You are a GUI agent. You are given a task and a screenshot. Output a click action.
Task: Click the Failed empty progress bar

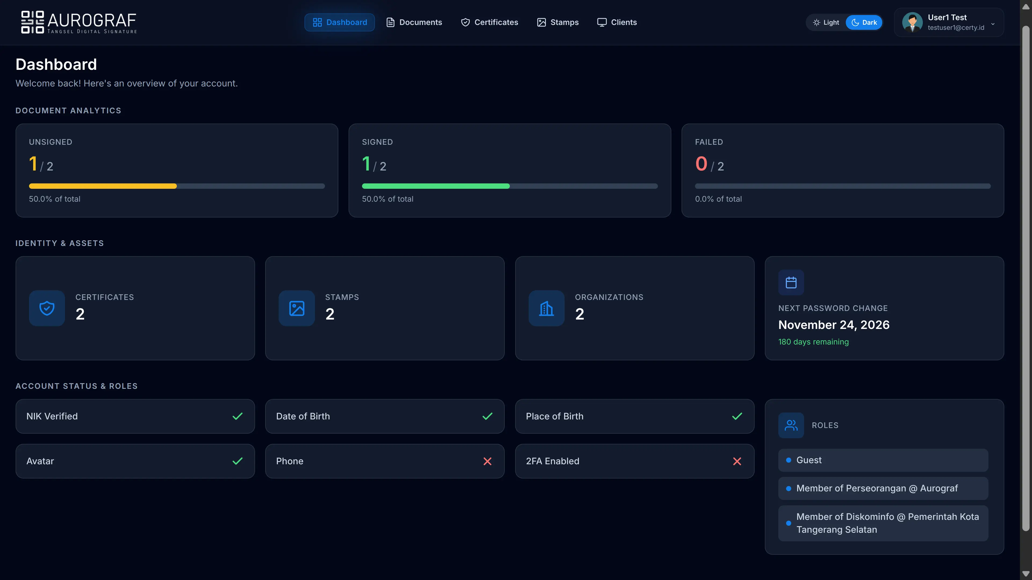click(843, 186)
